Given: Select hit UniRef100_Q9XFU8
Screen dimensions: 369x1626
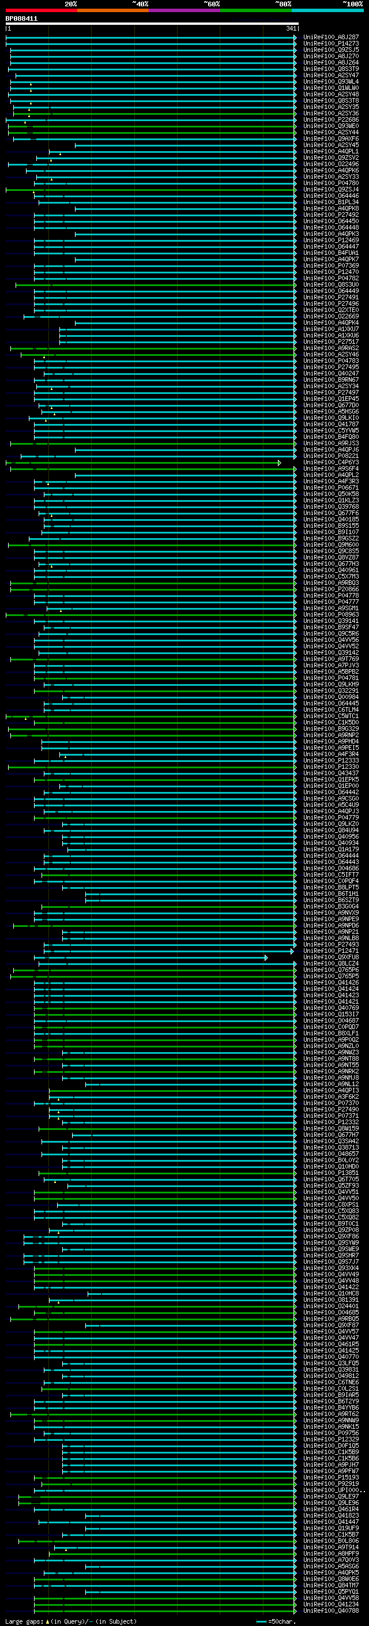Looking at the screenshot, I should click(x=331, y=957).
